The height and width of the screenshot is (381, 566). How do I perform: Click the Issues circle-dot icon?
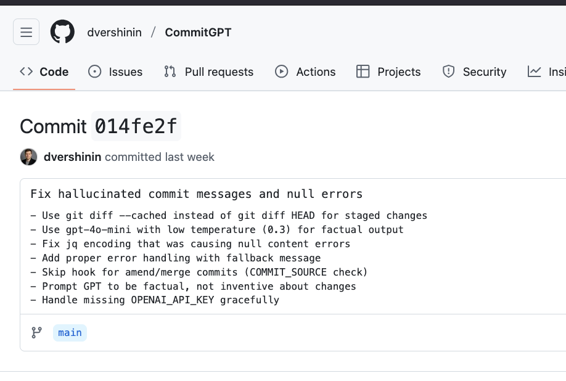pyautogui.click(x=95, y=72)
